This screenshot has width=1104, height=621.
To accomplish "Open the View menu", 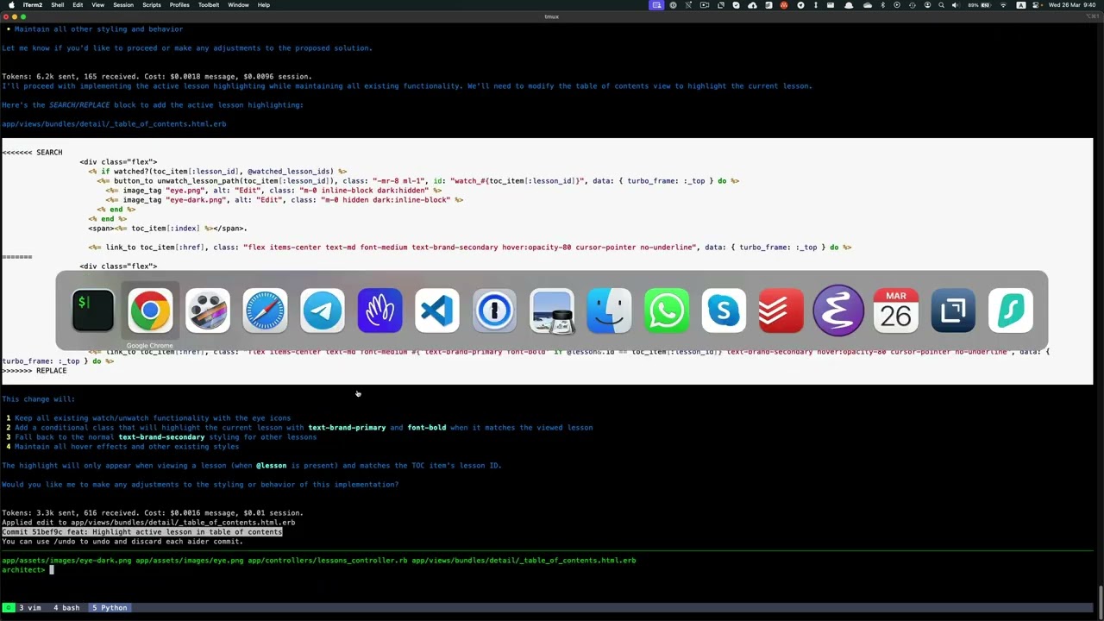I will pos(97,5).
